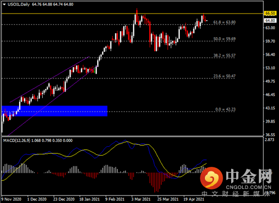The image size is (279, 203).
Task: Select the MACD(12,26,9) indicator label
Action: [x=17, y=141]
